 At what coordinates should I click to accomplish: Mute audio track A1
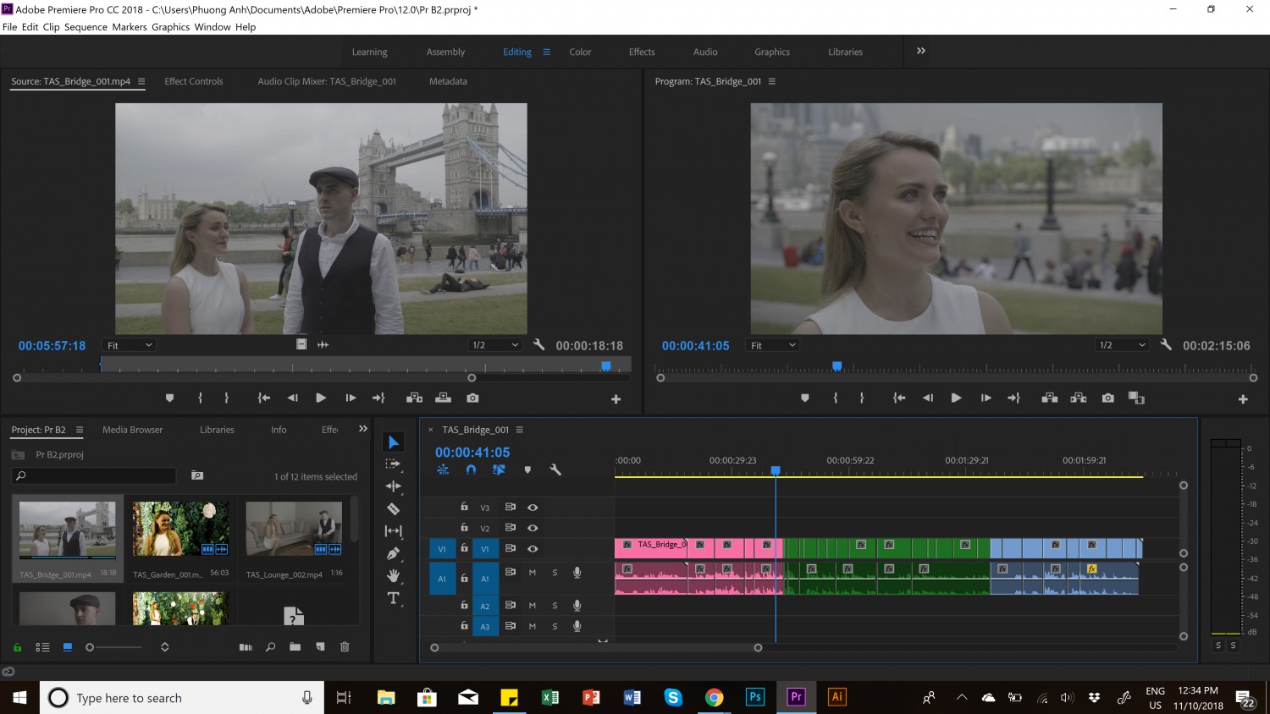point(533,573)
